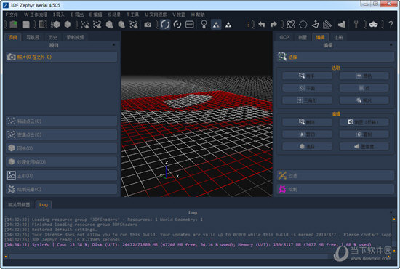Click the 置信度 (confidence) edit button
This screenshot has height=269, width=400.
click(x=364, y=146)
